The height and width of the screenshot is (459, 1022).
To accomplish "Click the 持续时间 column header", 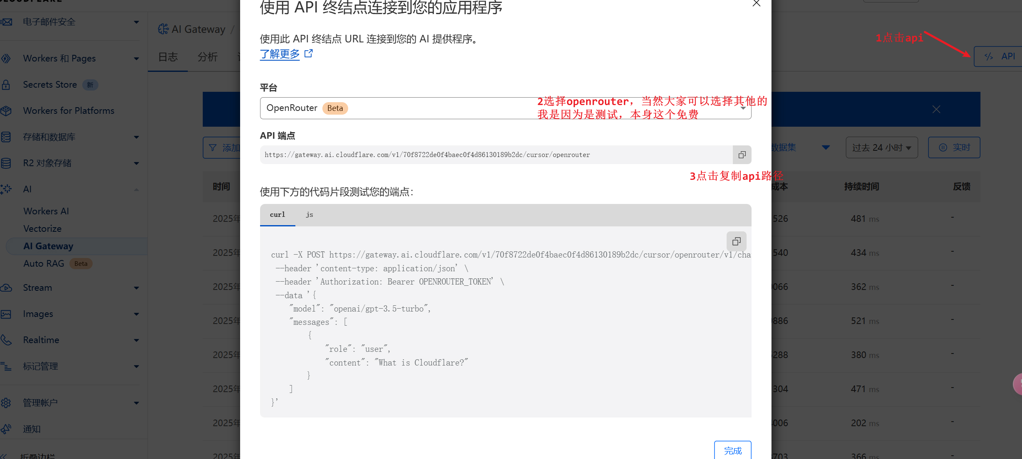I will click(x=862, y=187).
